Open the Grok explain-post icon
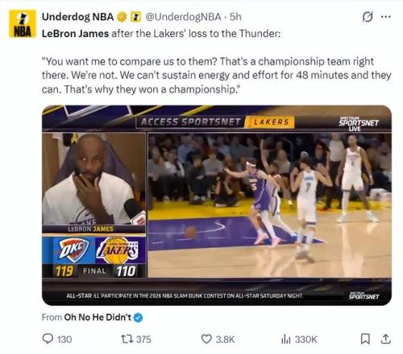Image resolution: width=403 pixels, height=354 pixels. click(x=368, y=17)
